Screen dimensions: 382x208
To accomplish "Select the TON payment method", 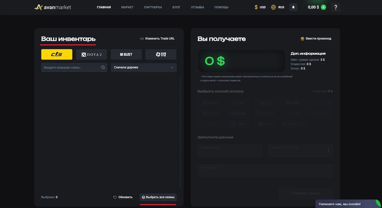I will pos(238,124).
